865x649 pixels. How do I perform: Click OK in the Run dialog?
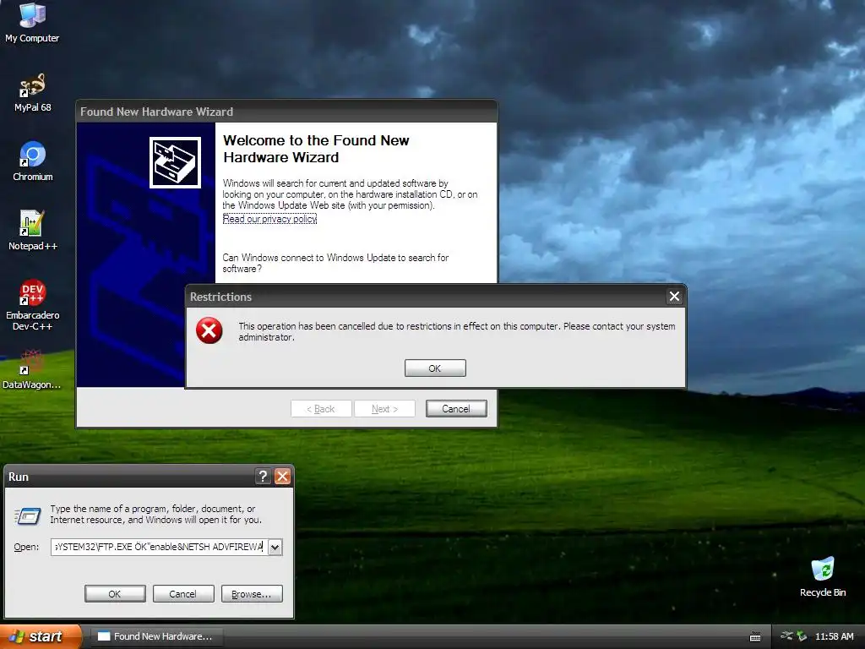(x=115, y=594)
